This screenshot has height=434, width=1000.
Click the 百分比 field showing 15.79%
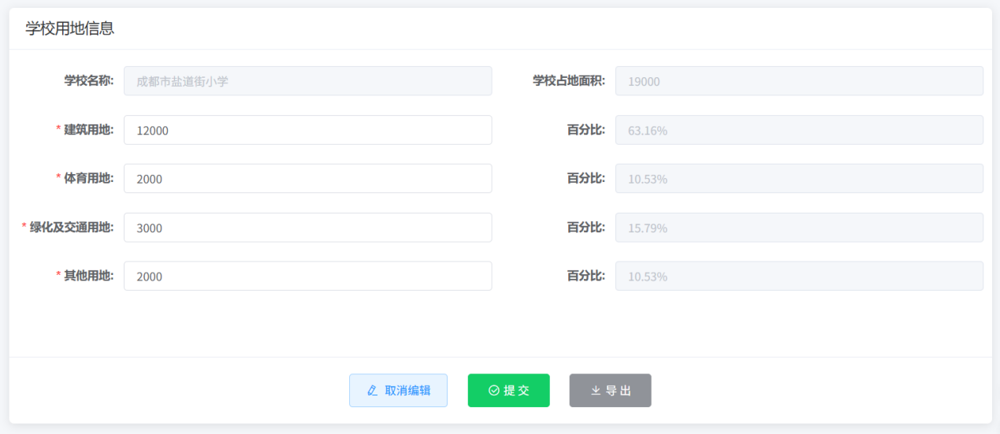(798, 228)
